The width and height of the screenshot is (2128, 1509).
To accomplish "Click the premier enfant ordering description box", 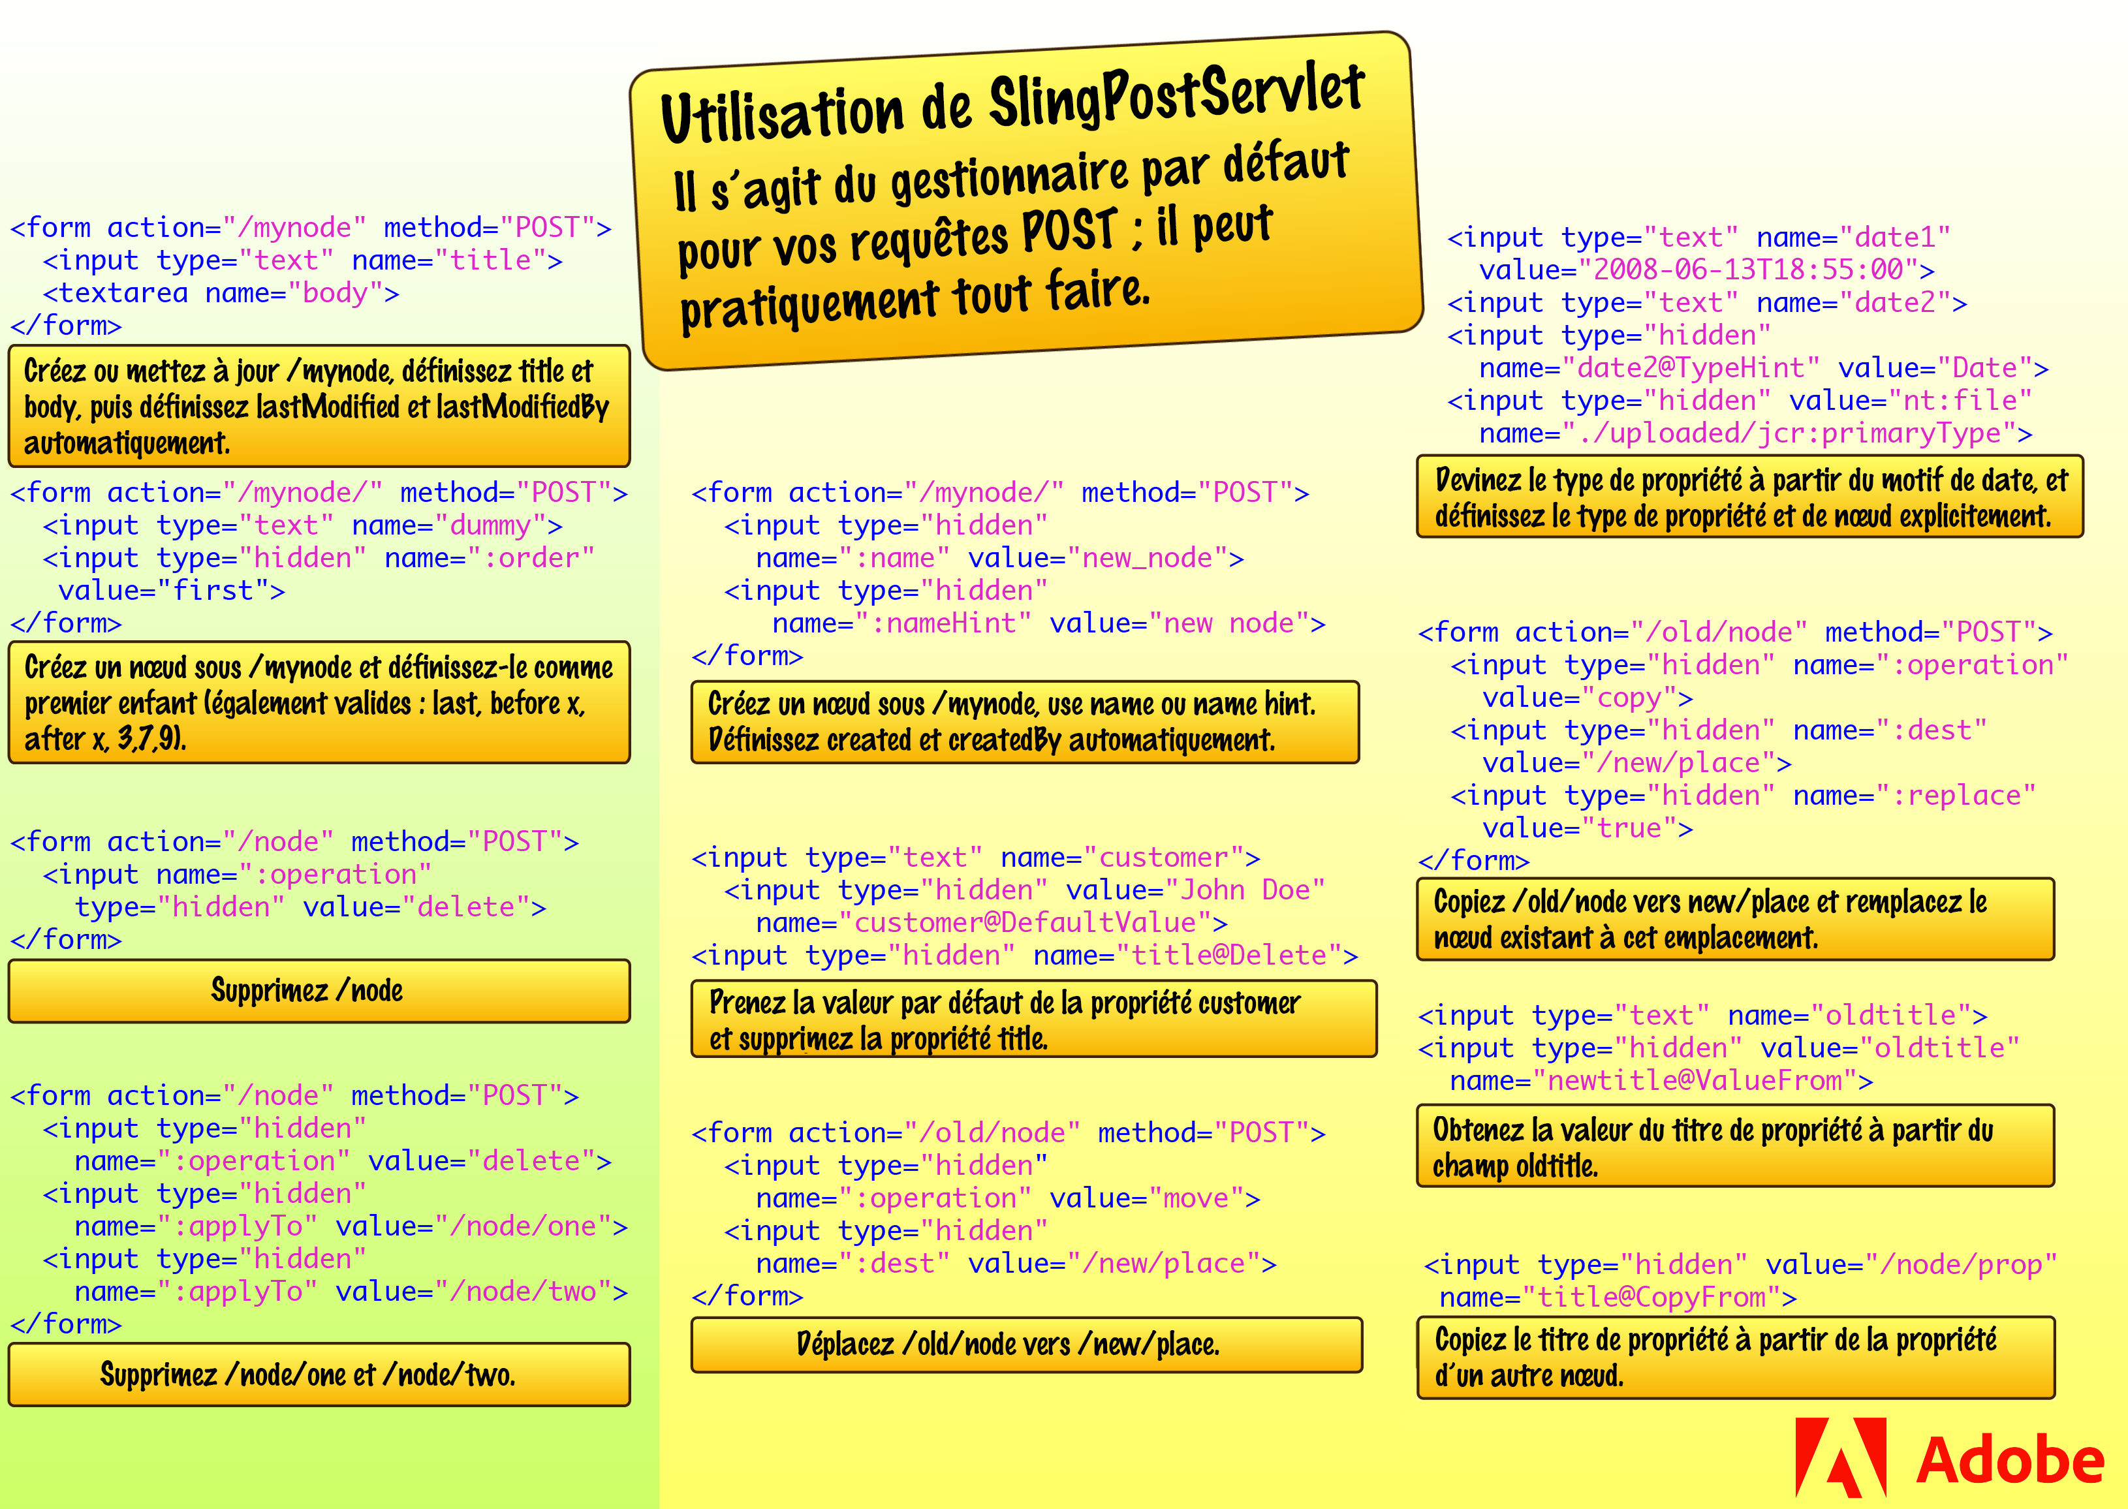I will coord(319,702).
